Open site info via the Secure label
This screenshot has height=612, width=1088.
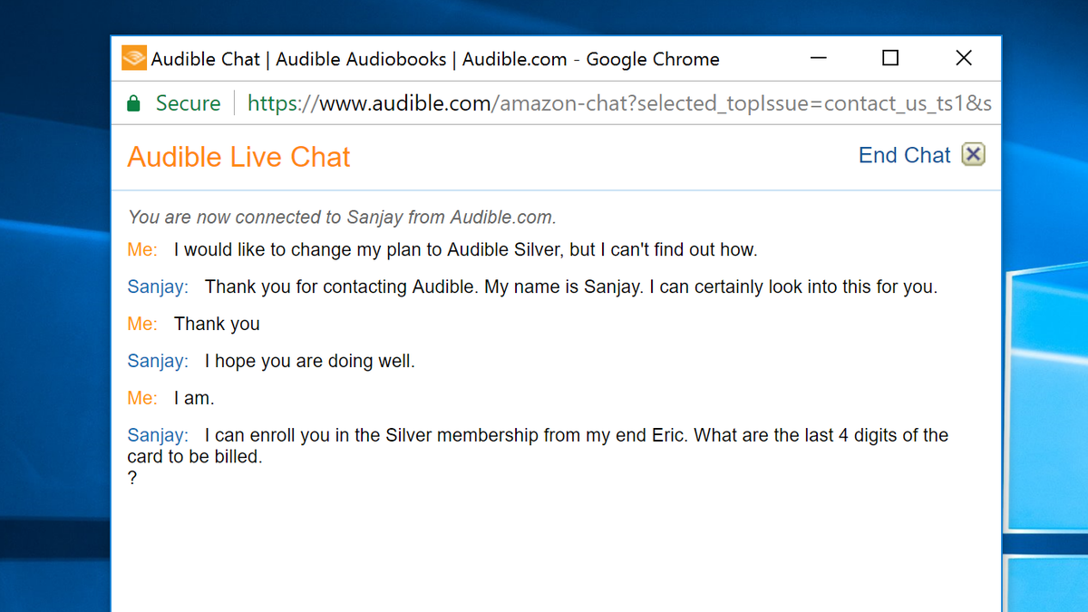click(x=188, y=103)
